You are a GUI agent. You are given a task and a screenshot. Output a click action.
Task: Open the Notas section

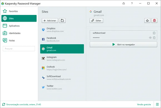(x=19, y=41)
